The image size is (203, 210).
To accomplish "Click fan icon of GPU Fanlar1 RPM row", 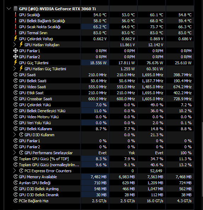I will [16, 50].
